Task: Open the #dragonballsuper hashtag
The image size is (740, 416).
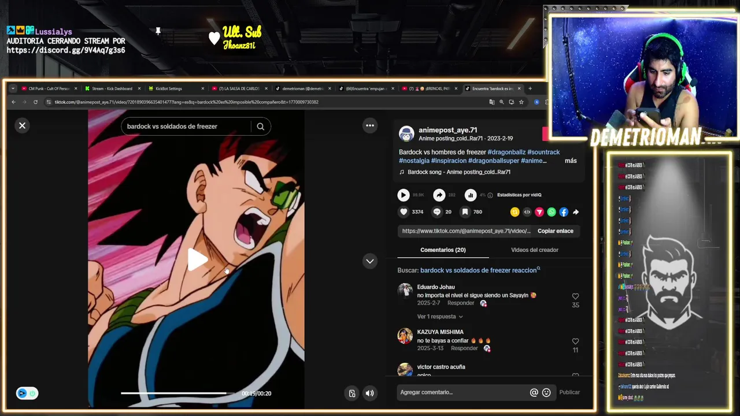Action: tap(494, 161)
